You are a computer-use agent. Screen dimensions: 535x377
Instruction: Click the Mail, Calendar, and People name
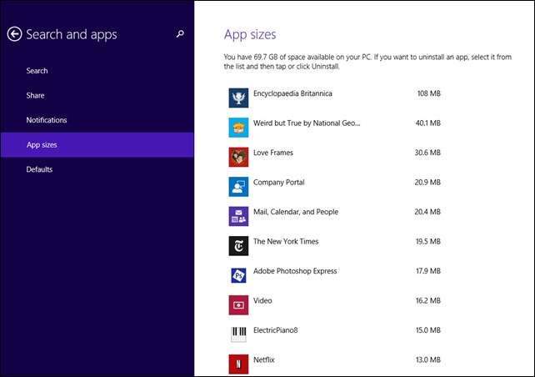(x=296, y=212)
